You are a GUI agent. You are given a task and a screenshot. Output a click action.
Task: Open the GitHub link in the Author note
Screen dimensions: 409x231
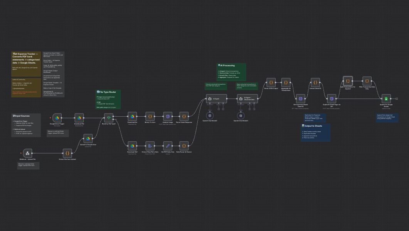(25, 92)
